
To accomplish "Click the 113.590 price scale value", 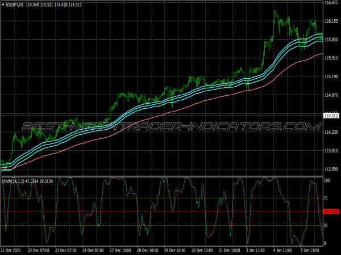I will click(x=331, y=169).
